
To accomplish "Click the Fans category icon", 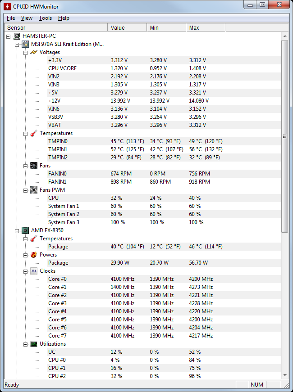I will [x=34, y=166].
